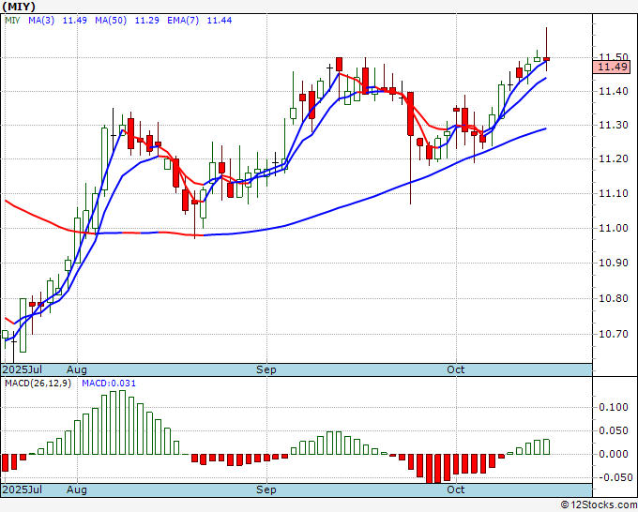Click the last red candlestick with long upper wick

(546, 59)
